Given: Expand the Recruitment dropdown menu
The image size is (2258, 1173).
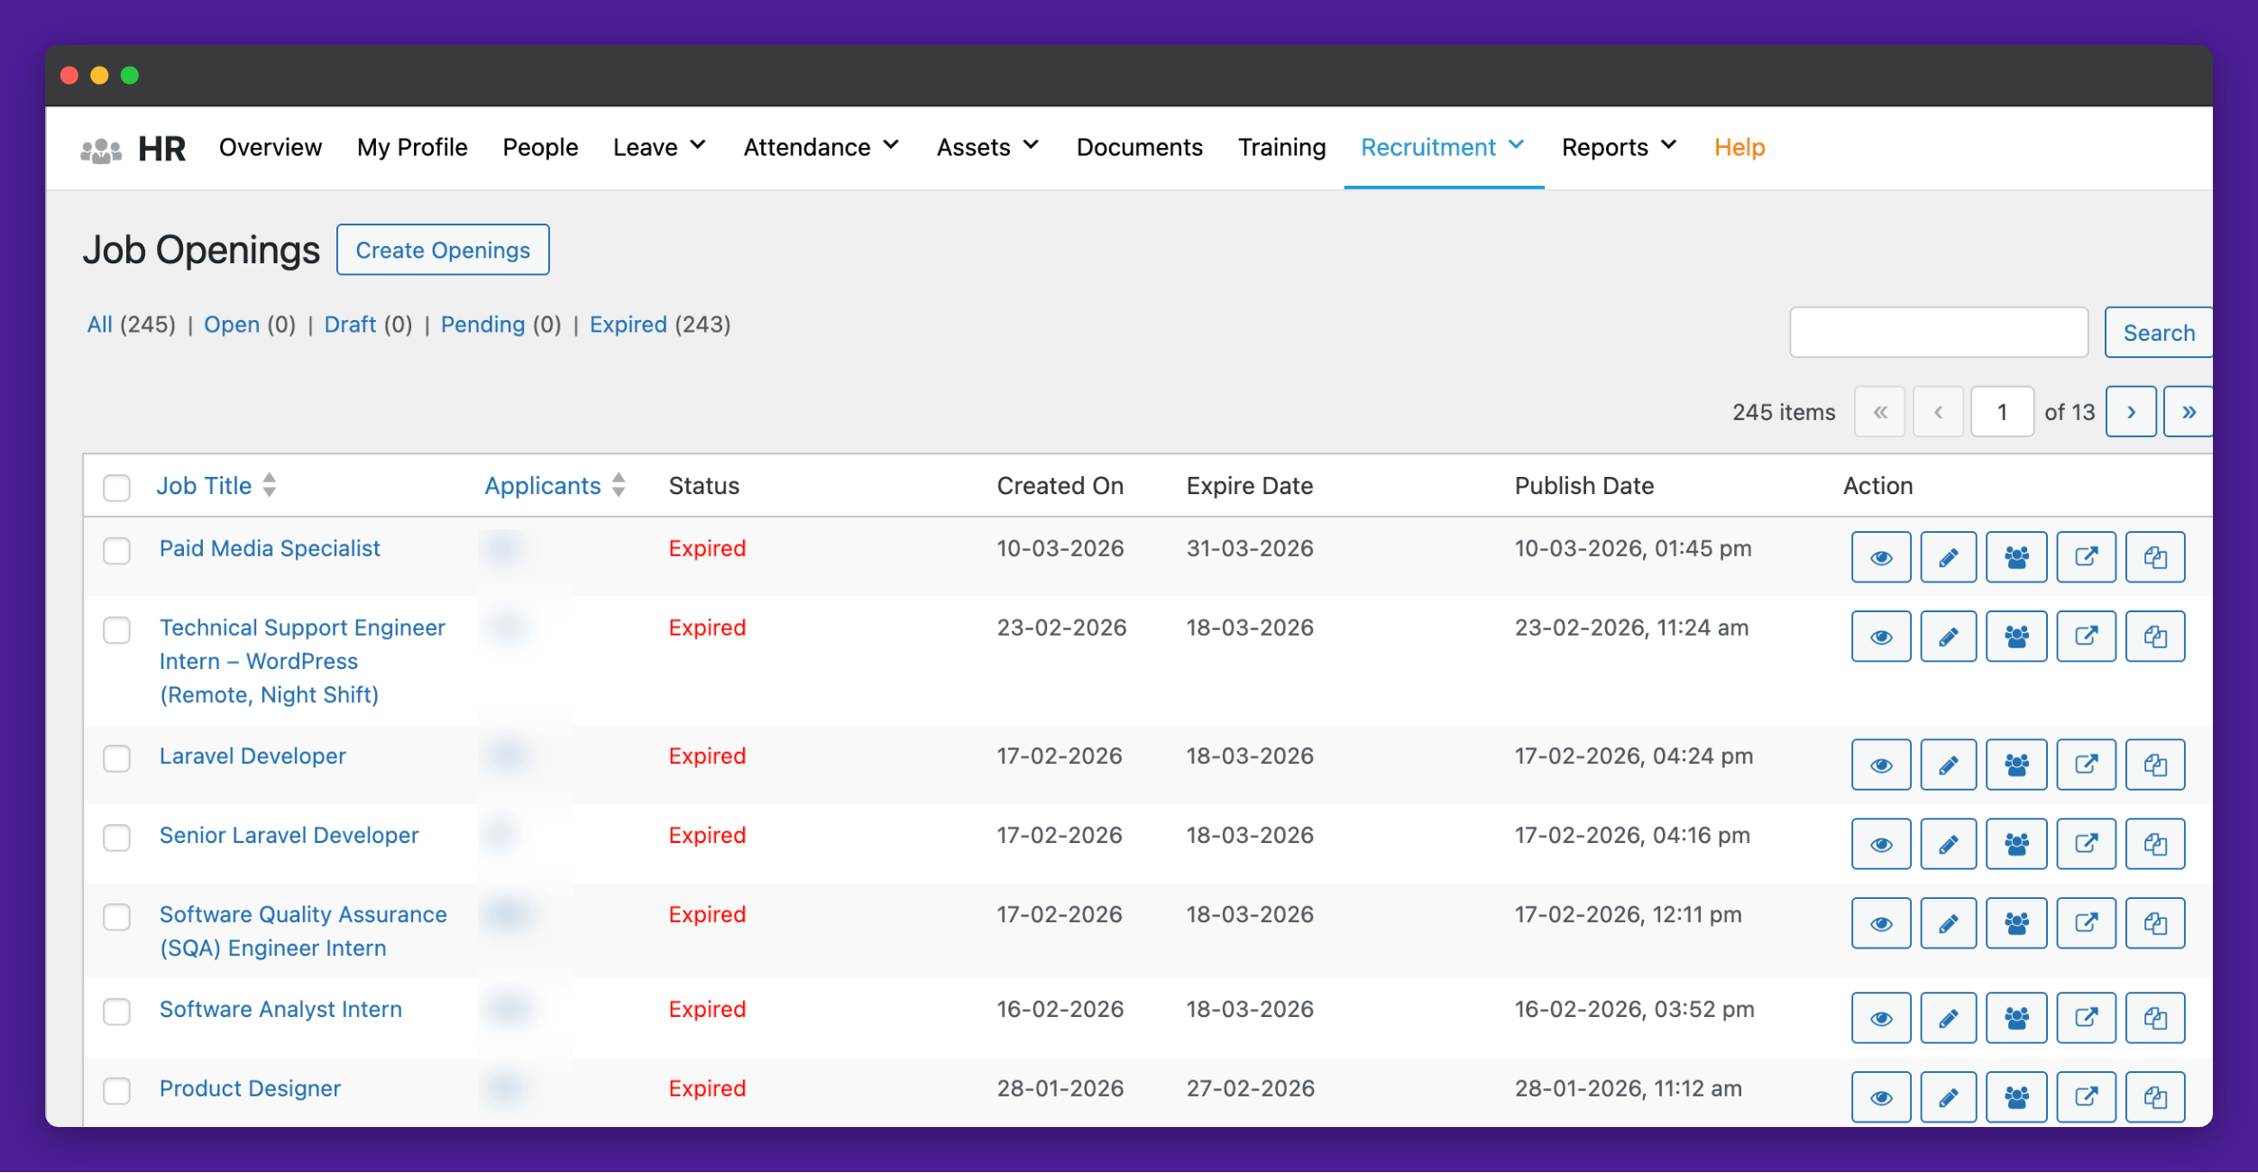Looking at the screenshot, I should (x=1442, y=147).
